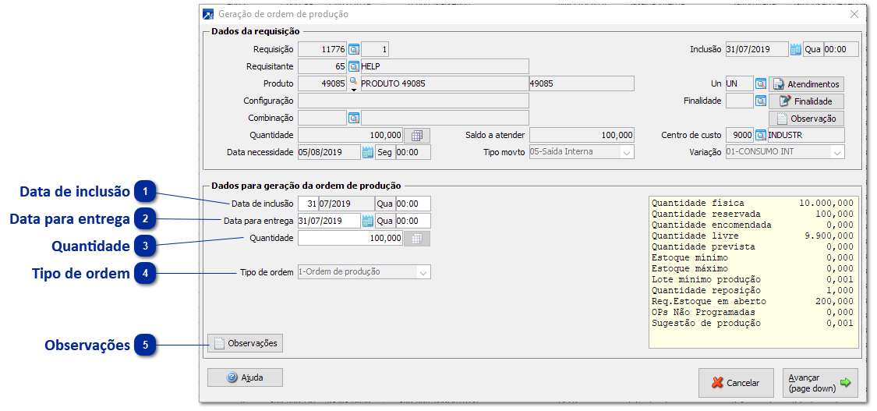Click the Cancelar button
The width and height of the screenshot is (877, 411).
(736, 383)
